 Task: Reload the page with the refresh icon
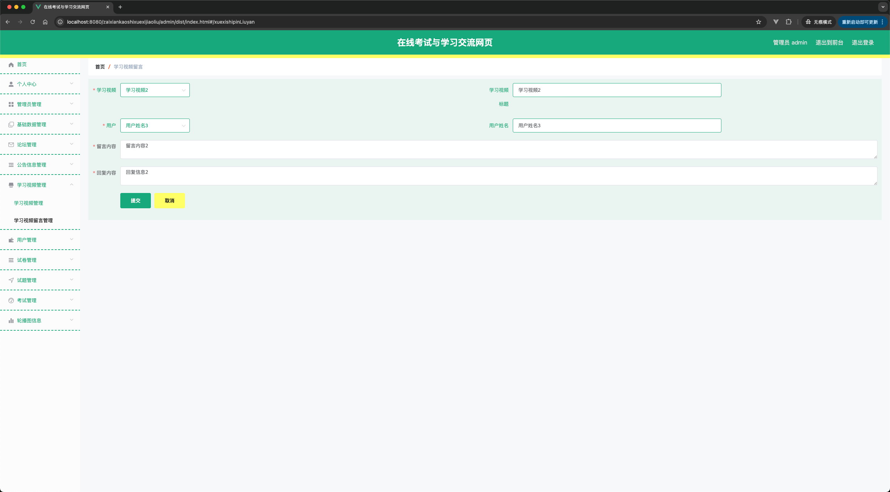(x=33, y=22)
